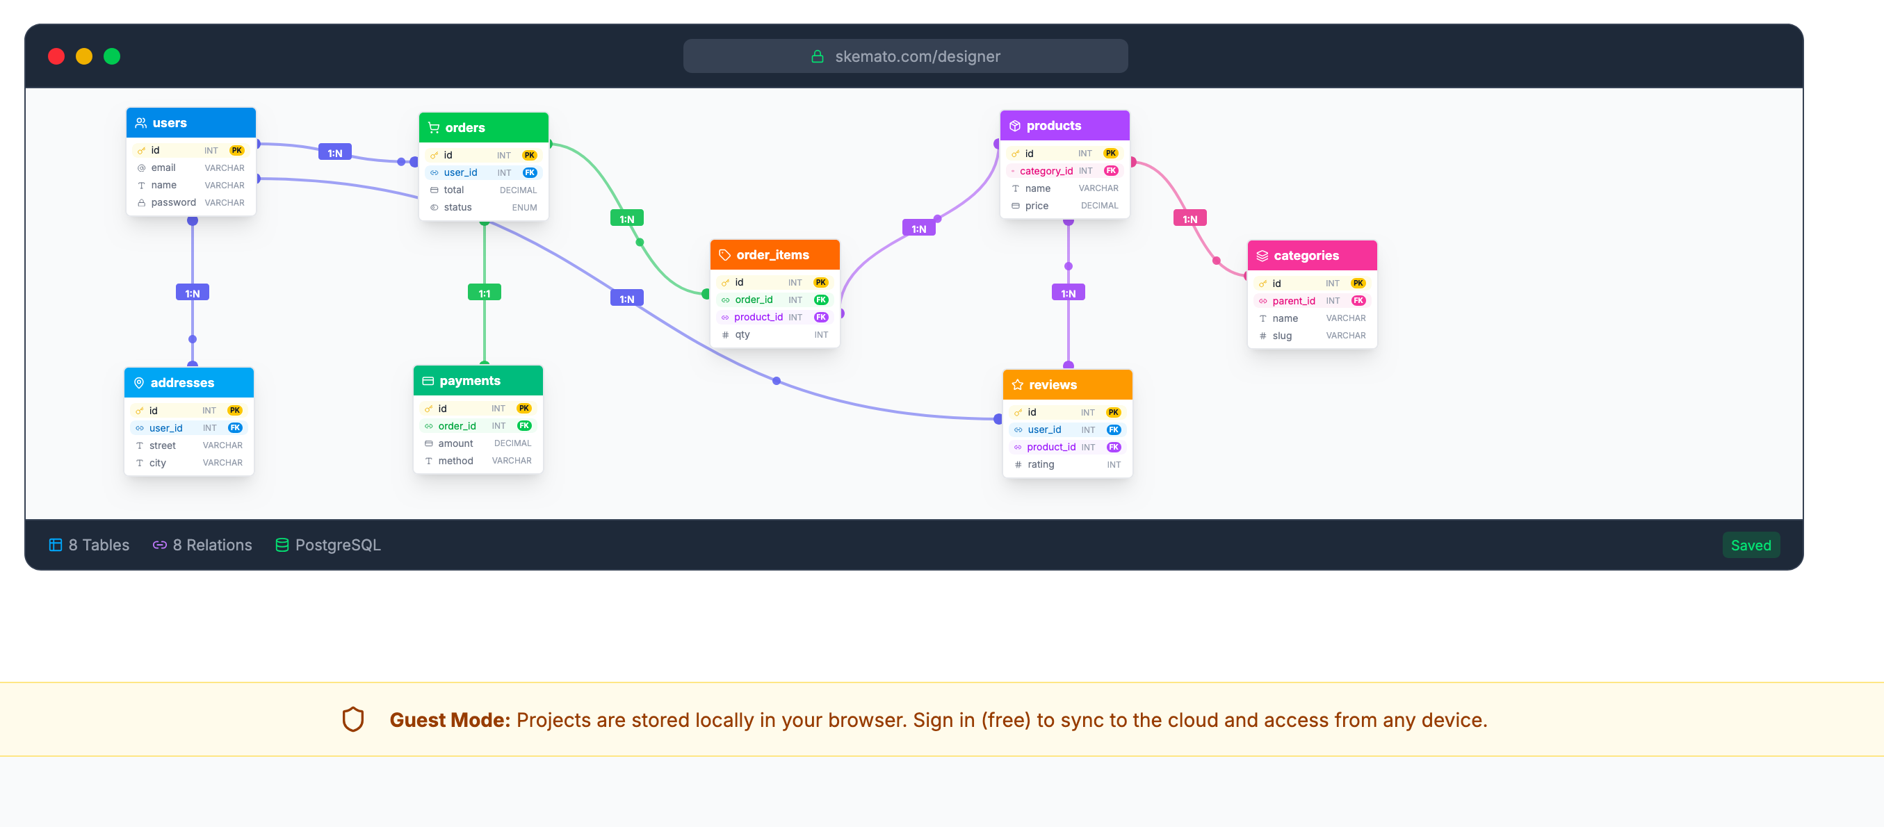
Task: Click the reviews star icon
Action: [1016, 384]
